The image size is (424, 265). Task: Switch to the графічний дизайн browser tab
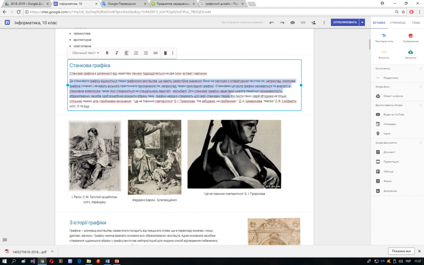click(x=222, y=4)
